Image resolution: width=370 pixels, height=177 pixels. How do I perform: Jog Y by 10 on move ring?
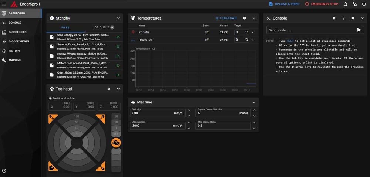tap(77, 128)
